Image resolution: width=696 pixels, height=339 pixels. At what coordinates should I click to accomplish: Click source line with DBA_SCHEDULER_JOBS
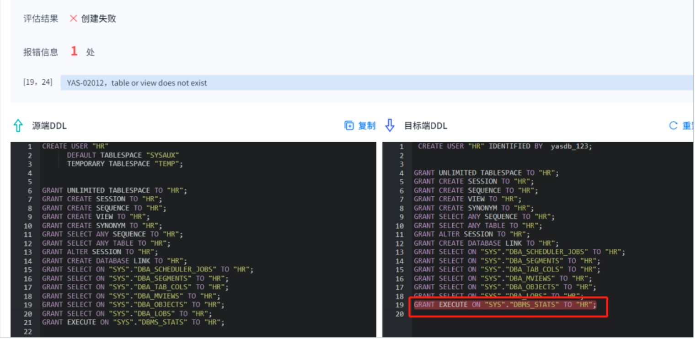(148, 269)
